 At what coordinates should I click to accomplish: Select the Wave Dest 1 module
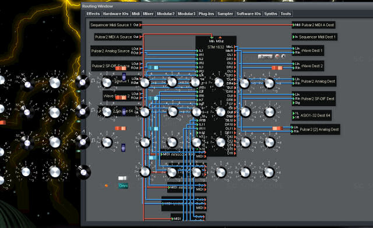pyautogui.click(x=308, y=51)
